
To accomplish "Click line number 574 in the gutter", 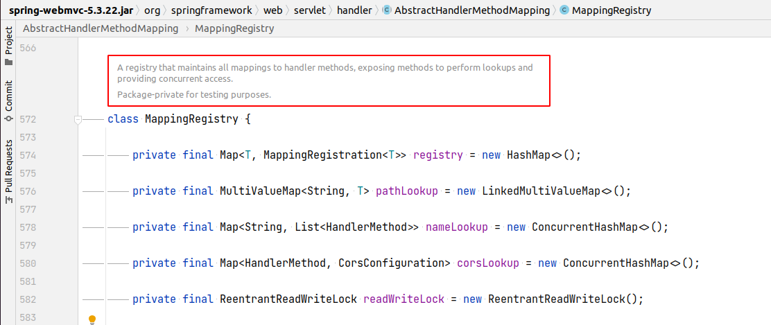I will (28, 155).
